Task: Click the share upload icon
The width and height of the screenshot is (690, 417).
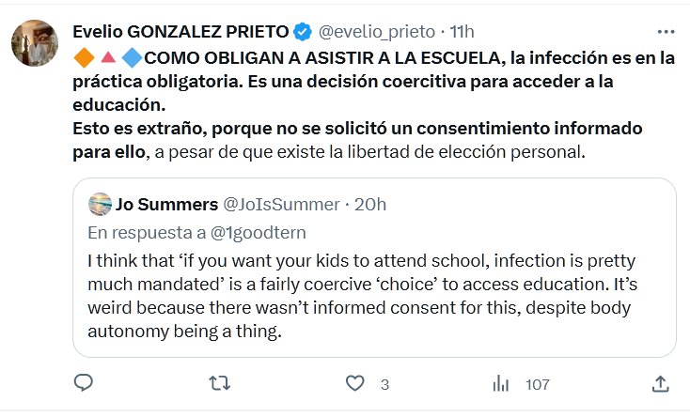Action: point(661,383)
